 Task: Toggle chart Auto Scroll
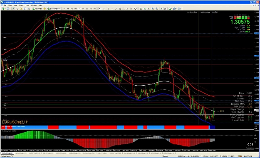[x=161, y=9]
